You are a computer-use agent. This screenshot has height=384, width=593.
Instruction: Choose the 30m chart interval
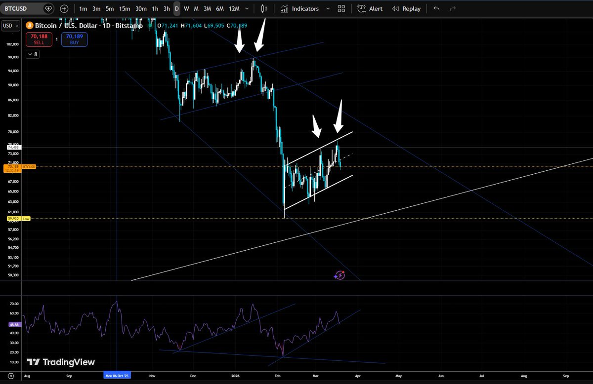click(x=141, y=9)
